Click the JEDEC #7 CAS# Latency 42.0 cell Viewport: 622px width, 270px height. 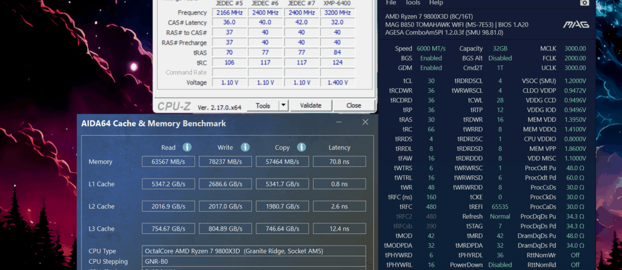coord(301,22)
